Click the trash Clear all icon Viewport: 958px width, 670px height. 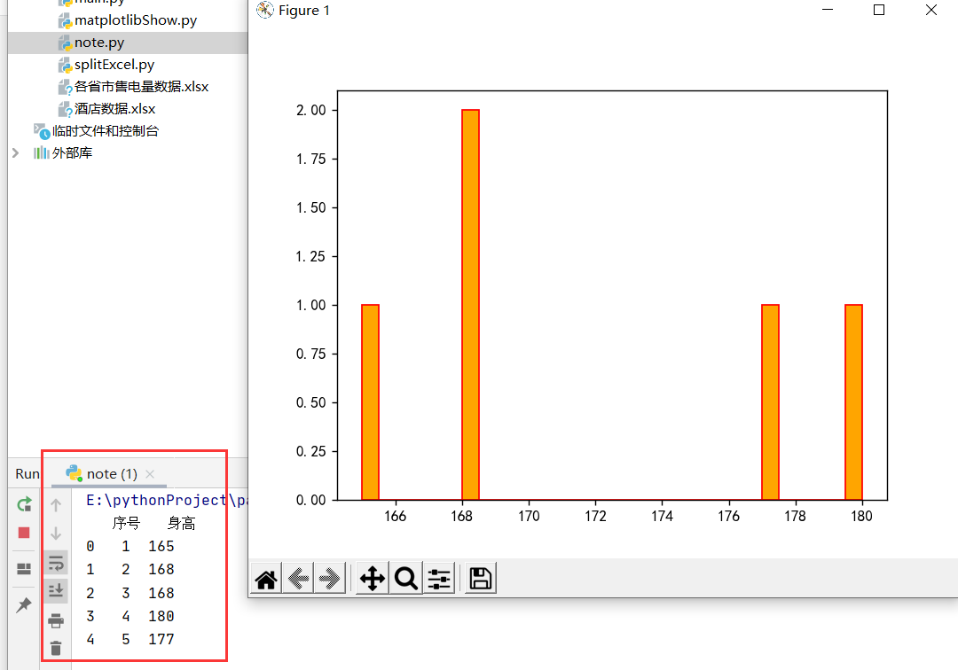click(56, 648)
